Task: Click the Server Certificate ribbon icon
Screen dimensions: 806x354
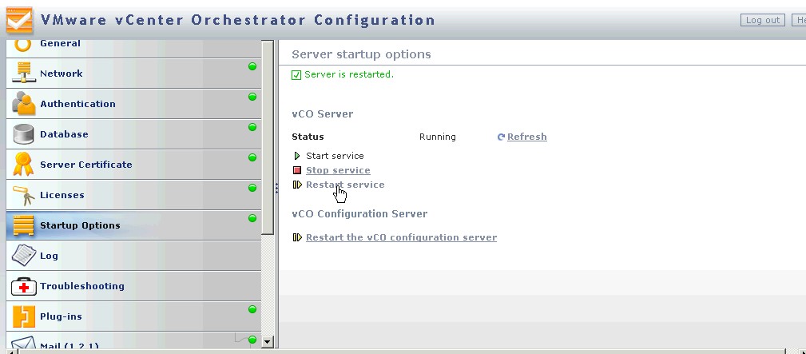Action: (x=23, y=165)
